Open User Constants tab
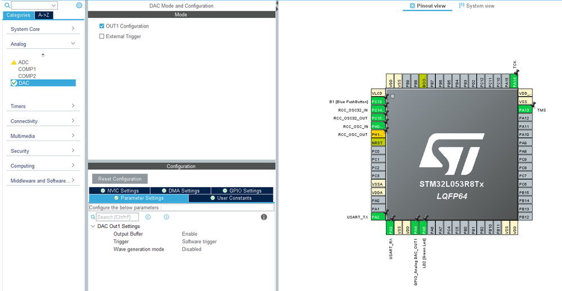The image size is (562, 291). click(231, 198)
